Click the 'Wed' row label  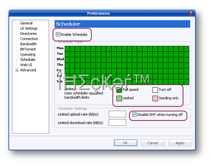(x=60, y=59)
